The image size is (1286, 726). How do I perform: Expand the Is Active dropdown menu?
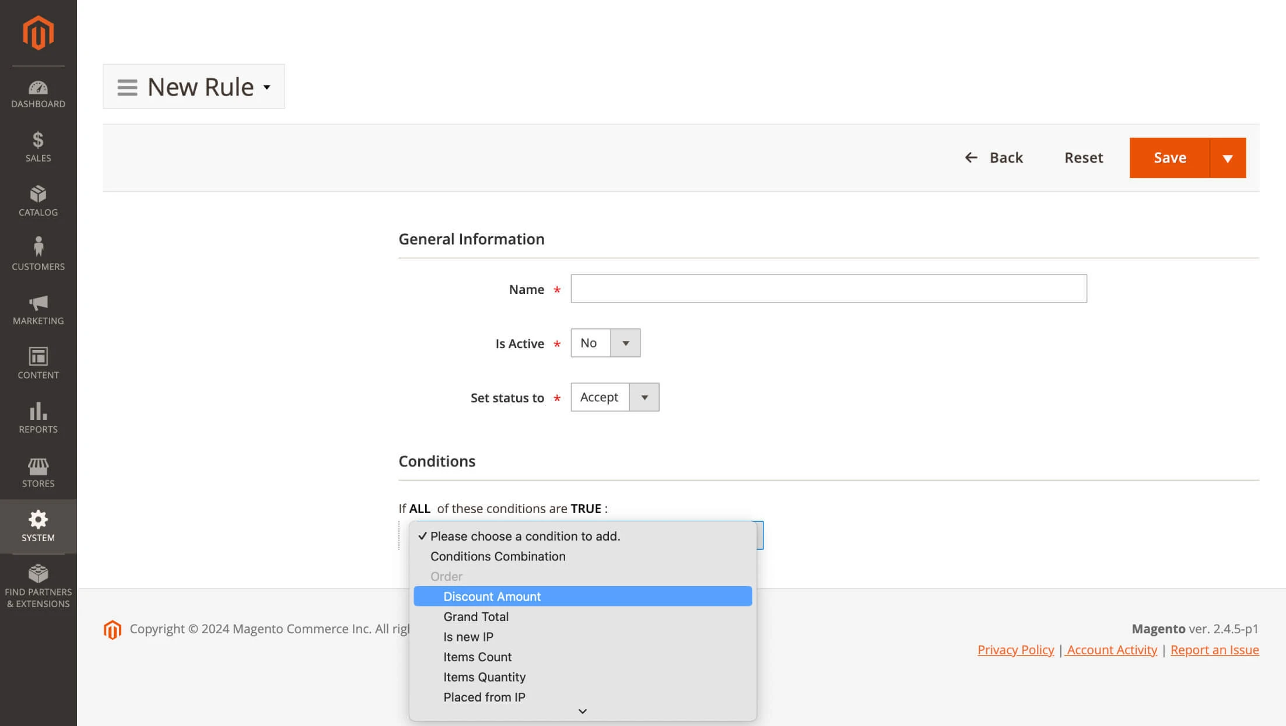click(x=625, y=343)
